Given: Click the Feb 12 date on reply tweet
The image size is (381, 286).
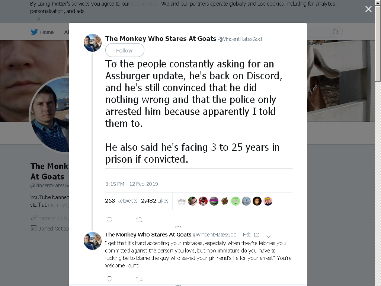Looking at the screenshot, I should tap(251, 235).
